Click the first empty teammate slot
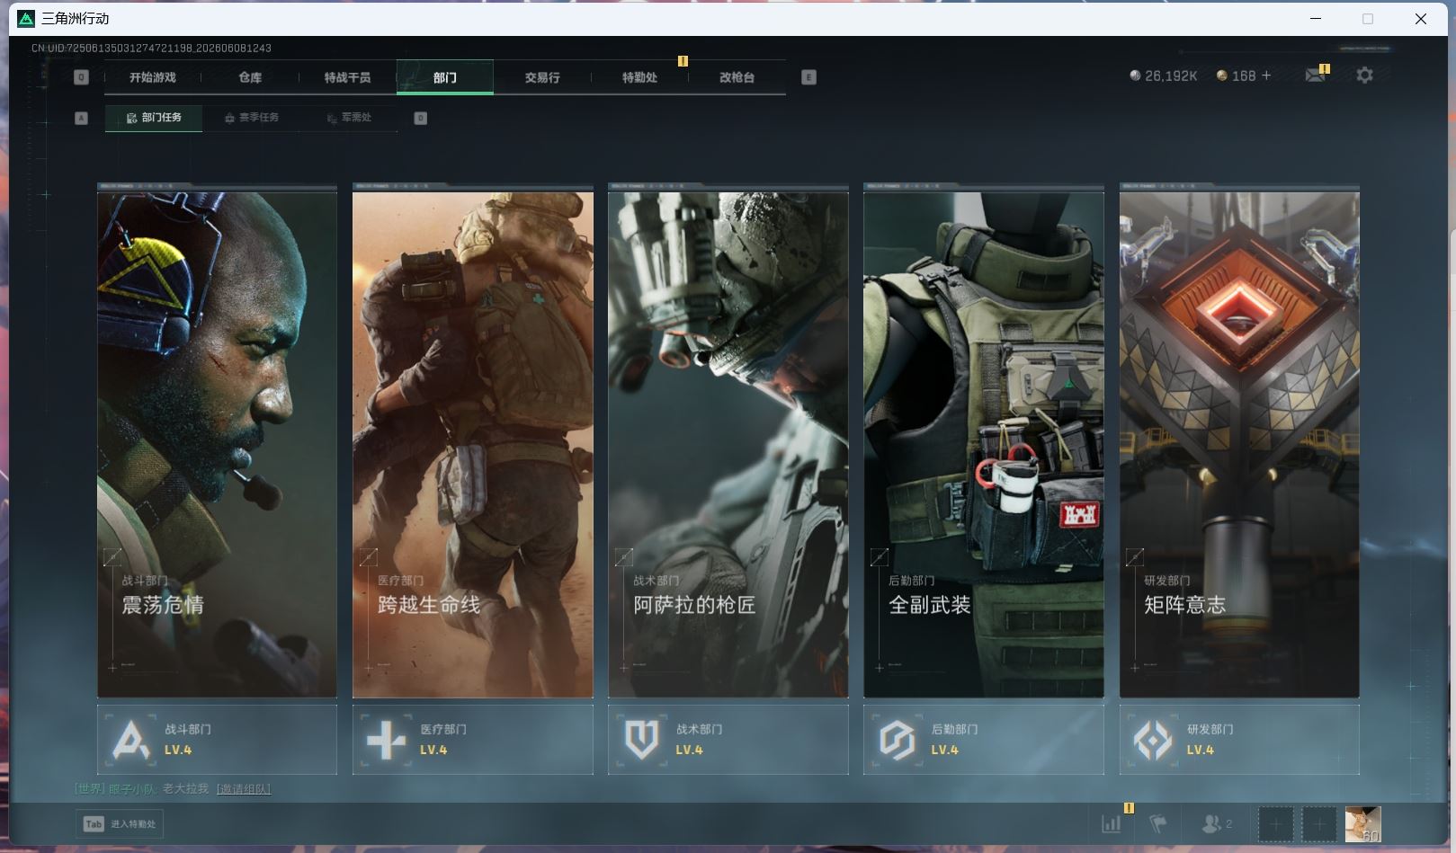 [x=1275, y=824]
